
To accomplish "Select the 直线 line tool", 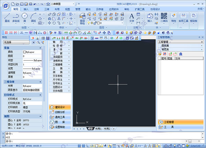I will (x=7, y=18).
